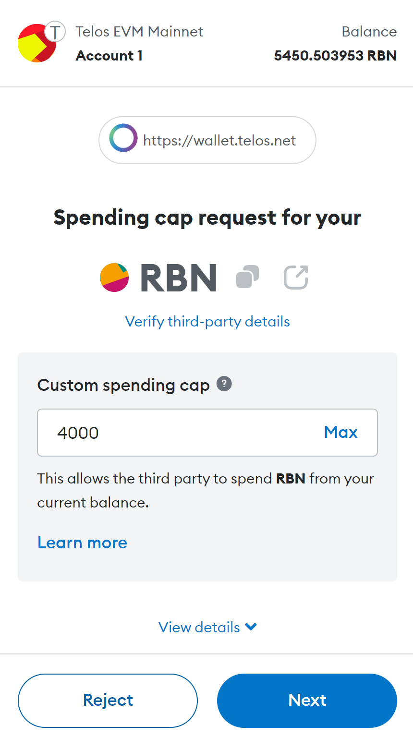
Task: Open Verify third-party details
Action: click(x=207, y=322)
